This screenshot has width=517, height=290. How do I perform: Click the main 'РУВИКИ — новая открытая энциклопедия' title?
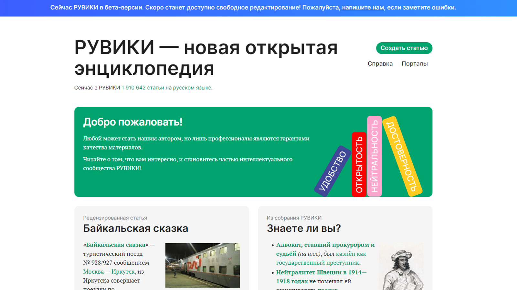(206, 58)
